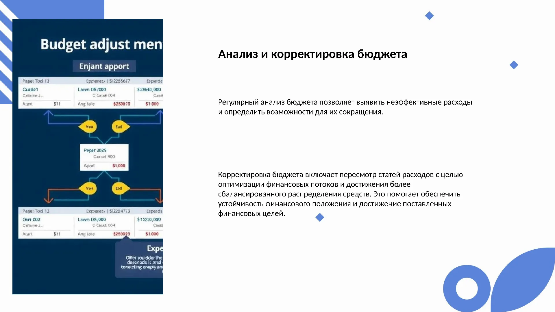Click the 'Paget Tool 12' table header

click(x=36, y=211)
